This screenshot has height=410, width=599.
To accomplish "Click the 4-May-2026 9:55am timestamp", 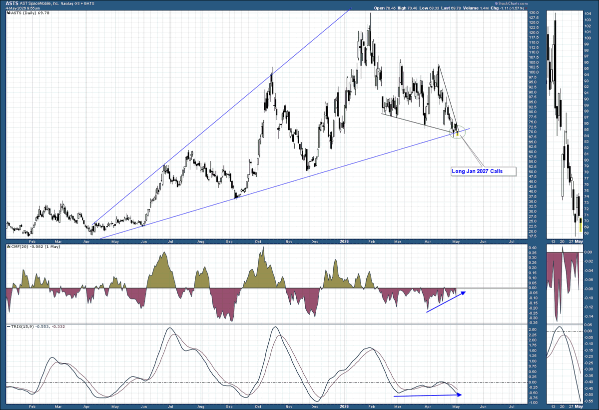I will tap(22, 8).
